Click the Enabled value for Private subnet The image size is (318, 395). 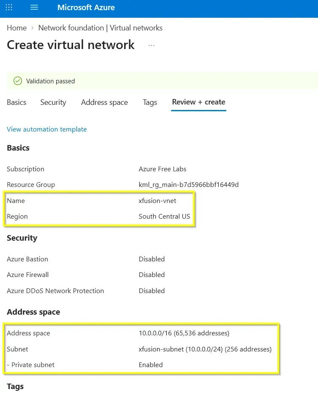click(x=151, y=365)
